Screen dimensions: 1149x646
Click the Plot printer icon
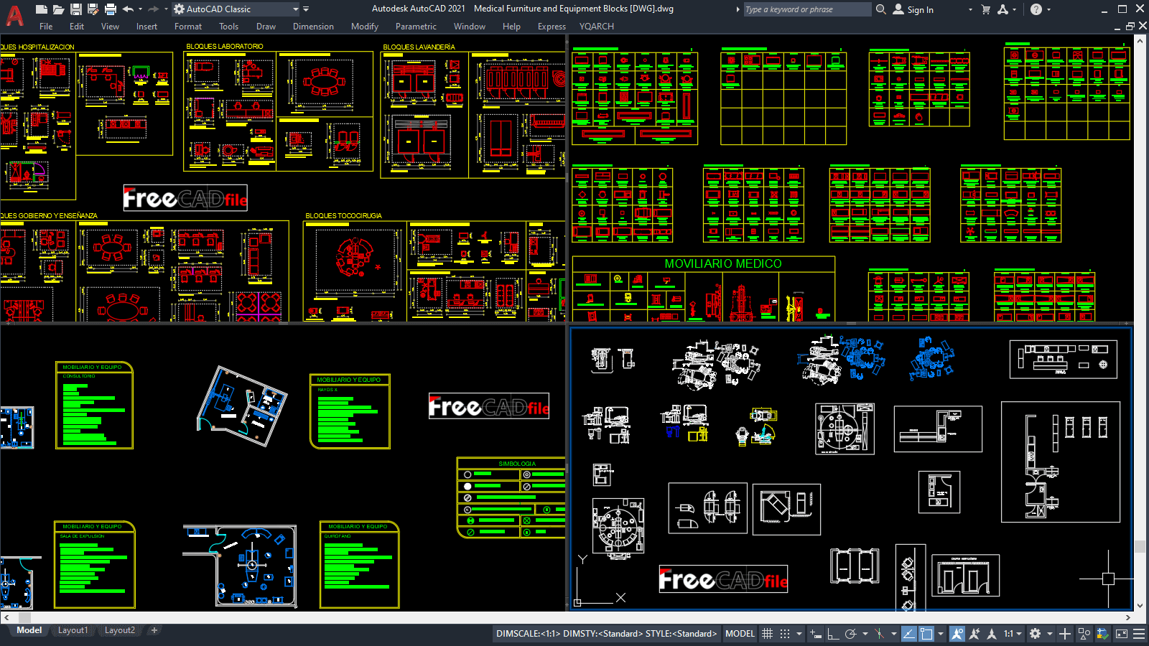[x=110, y=9]
